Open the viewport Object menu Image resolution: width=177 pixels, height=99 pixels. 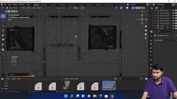[39, 8]
